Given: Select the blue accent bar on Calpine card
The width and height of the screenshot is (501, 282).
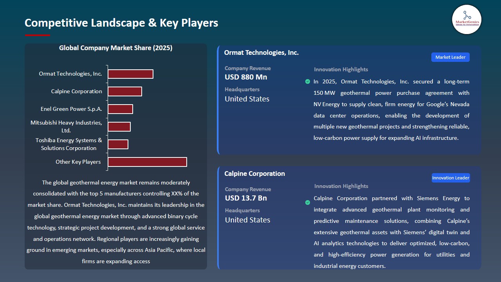Looking at the screenshot, I should point(218,217).
